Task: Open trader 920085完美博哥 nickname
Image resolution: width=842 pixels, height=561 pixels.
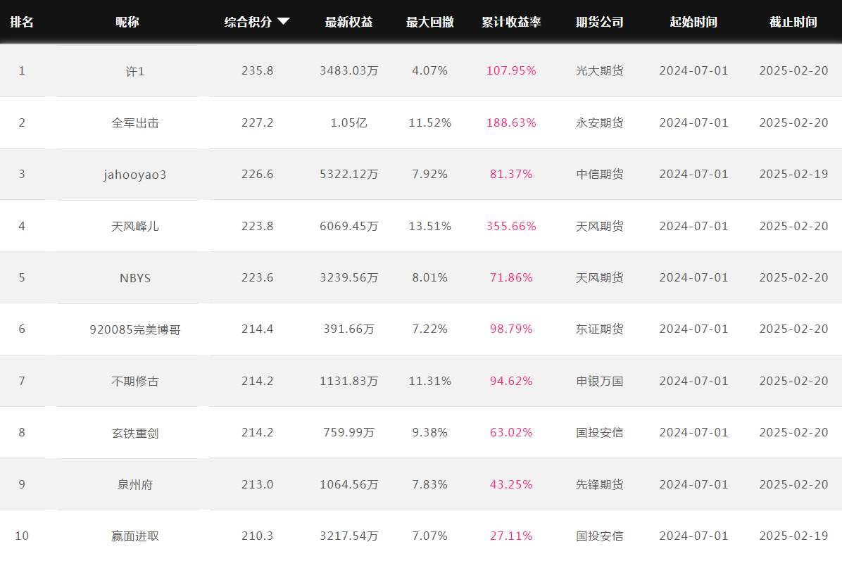Action: (135, 329)
